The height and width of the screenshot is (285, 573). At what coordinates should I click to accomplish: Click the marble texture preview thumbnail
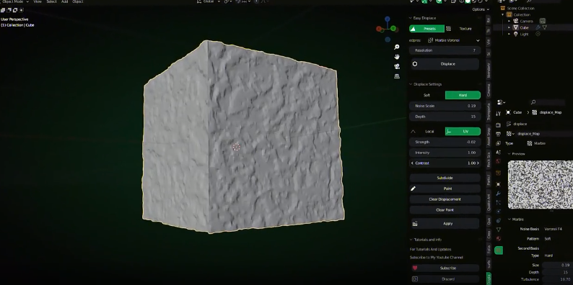(x=540, y=185)
